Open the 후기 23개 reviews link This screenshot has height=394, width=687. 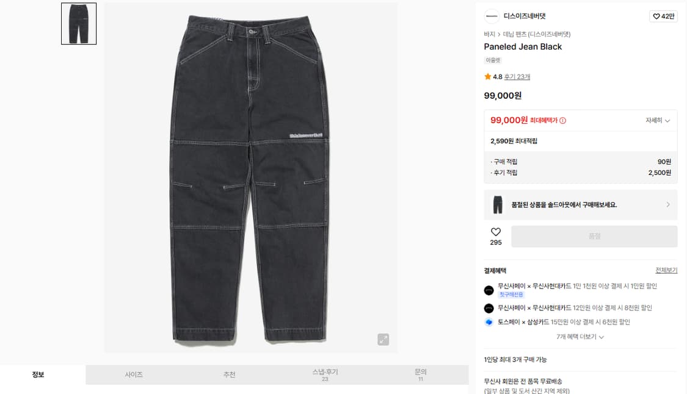point(517,77)
